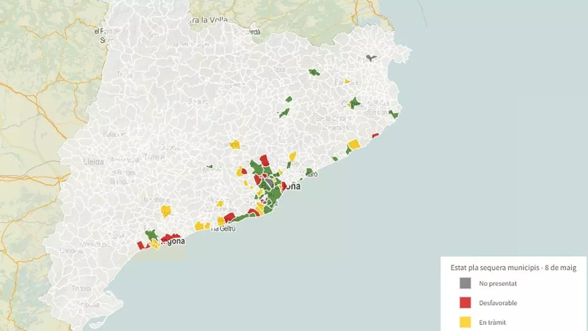The width and height of the screenshot is (588, 331).
Task: Select the gray municipality beside Barcelona label
Action: point(269,183)
